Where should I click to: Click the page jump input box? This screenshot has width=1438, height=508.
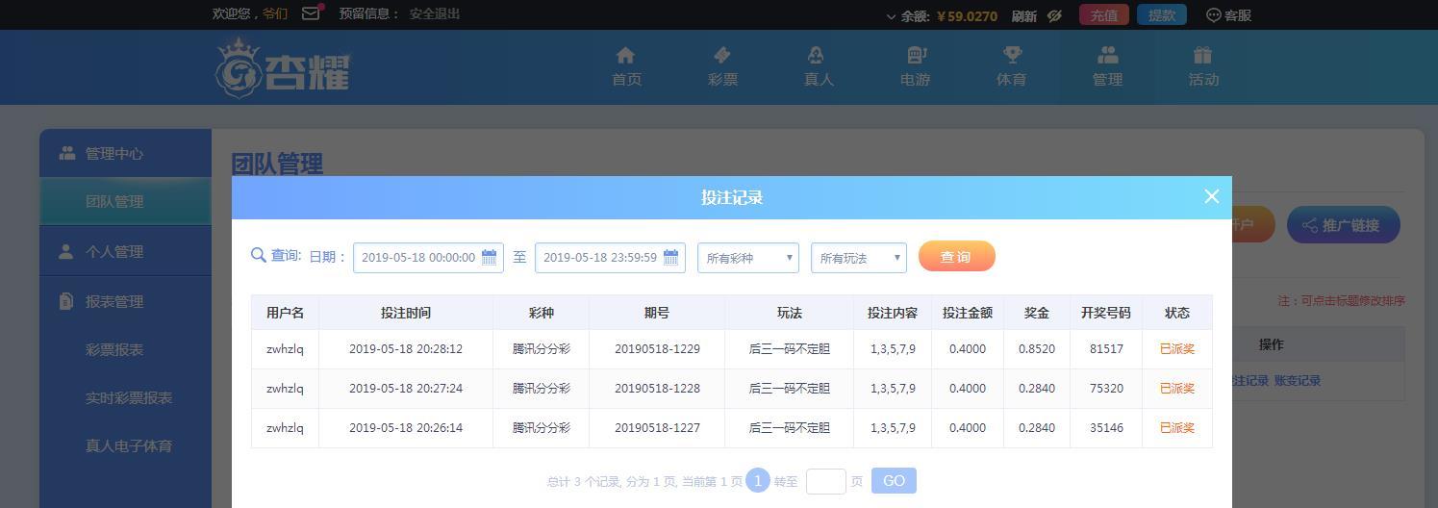click(825, 481)
